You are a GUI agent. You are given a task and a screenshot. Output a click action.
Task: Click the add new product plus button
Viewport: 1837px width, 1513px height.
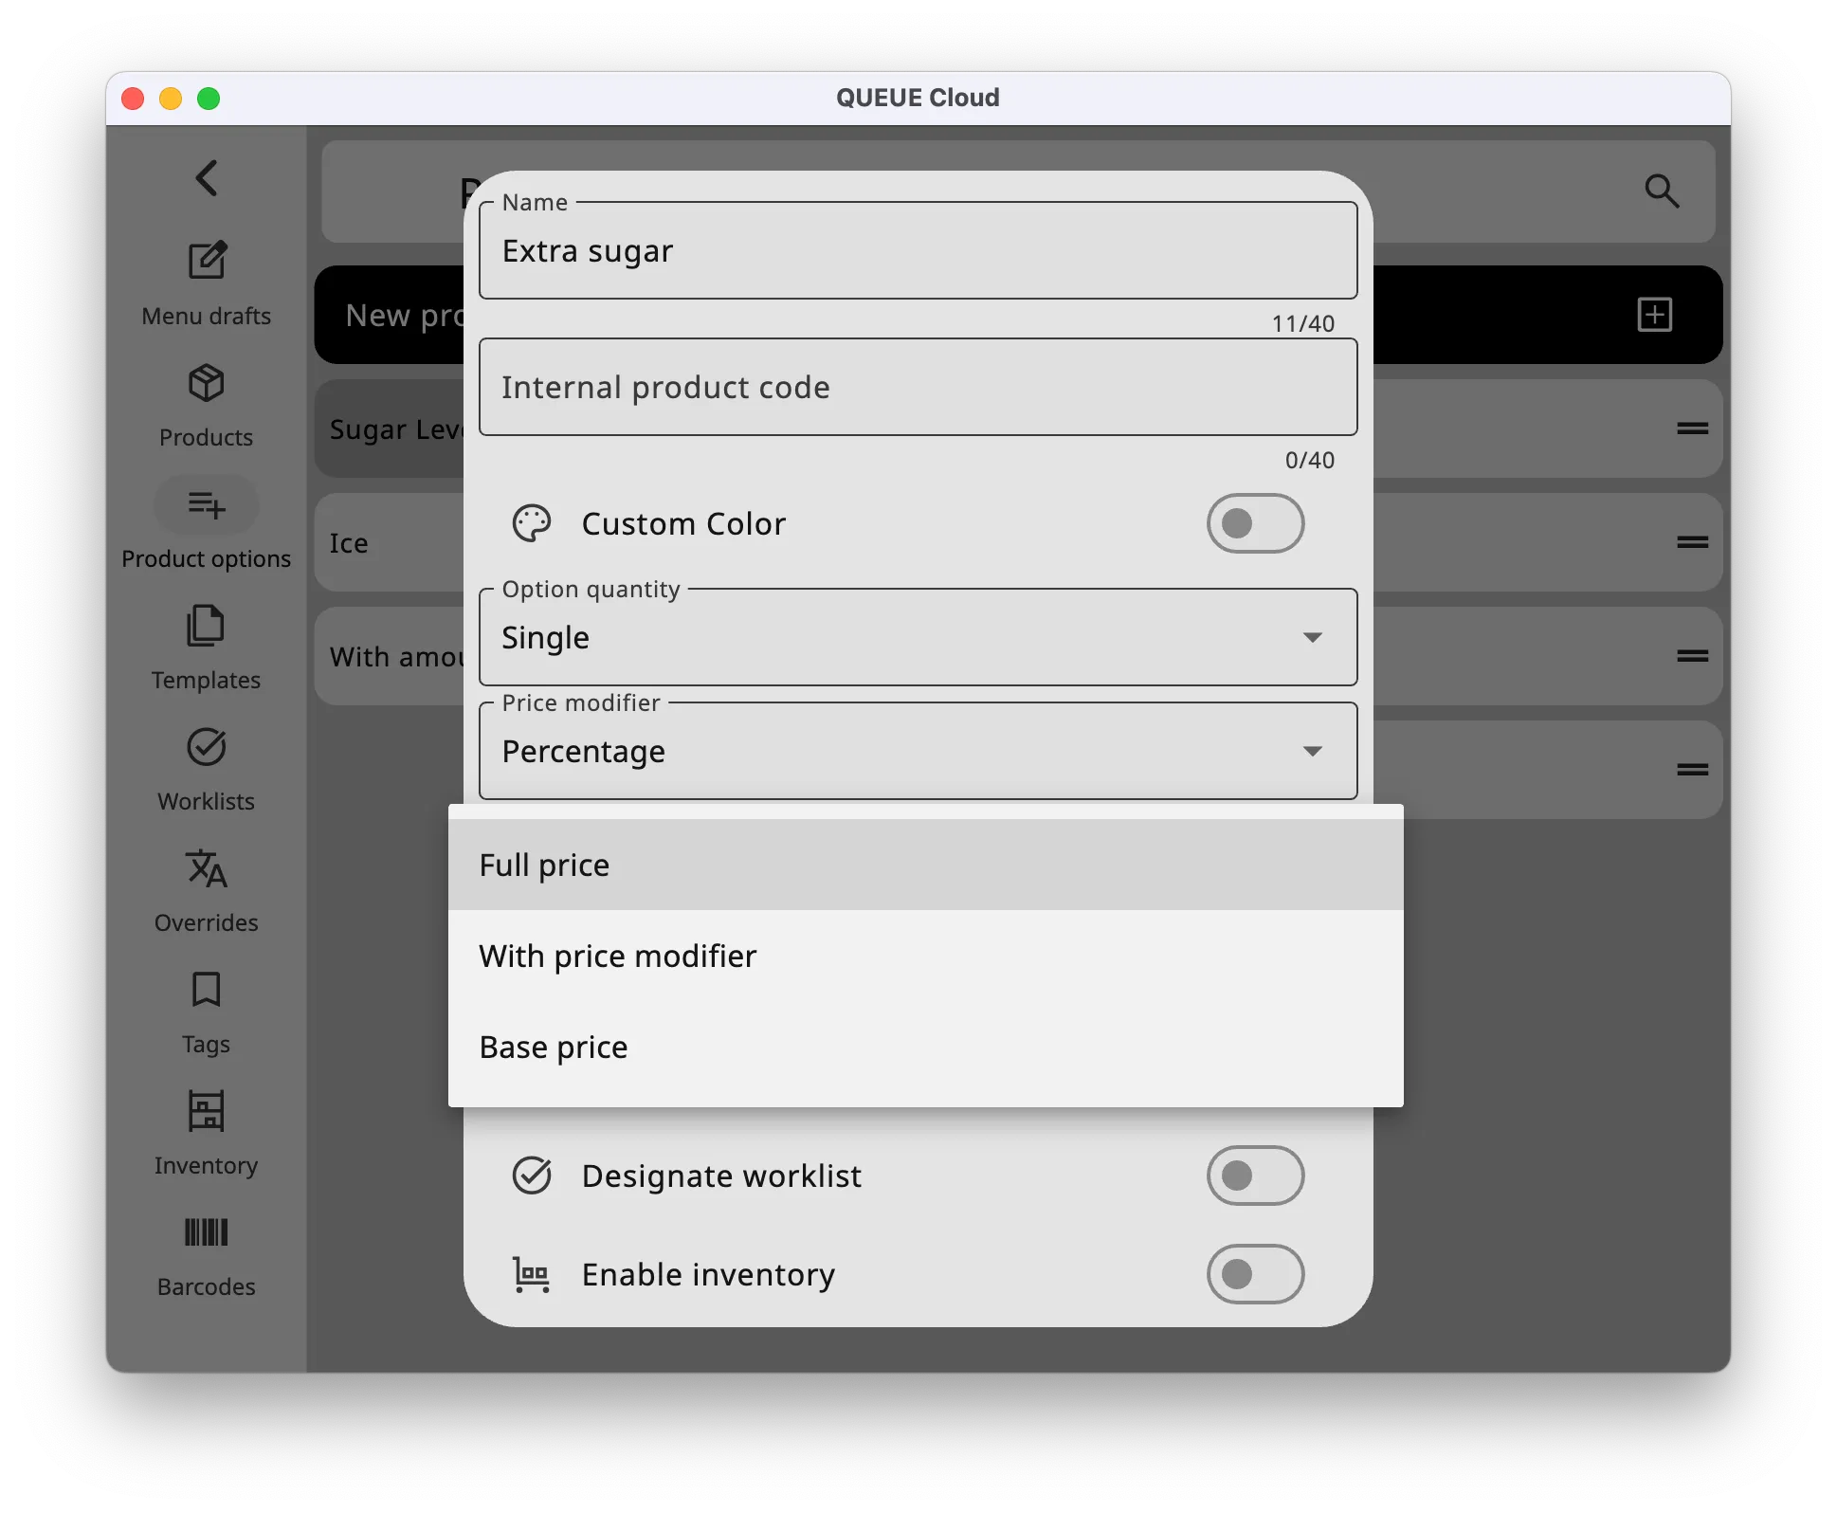point(1654,315)
